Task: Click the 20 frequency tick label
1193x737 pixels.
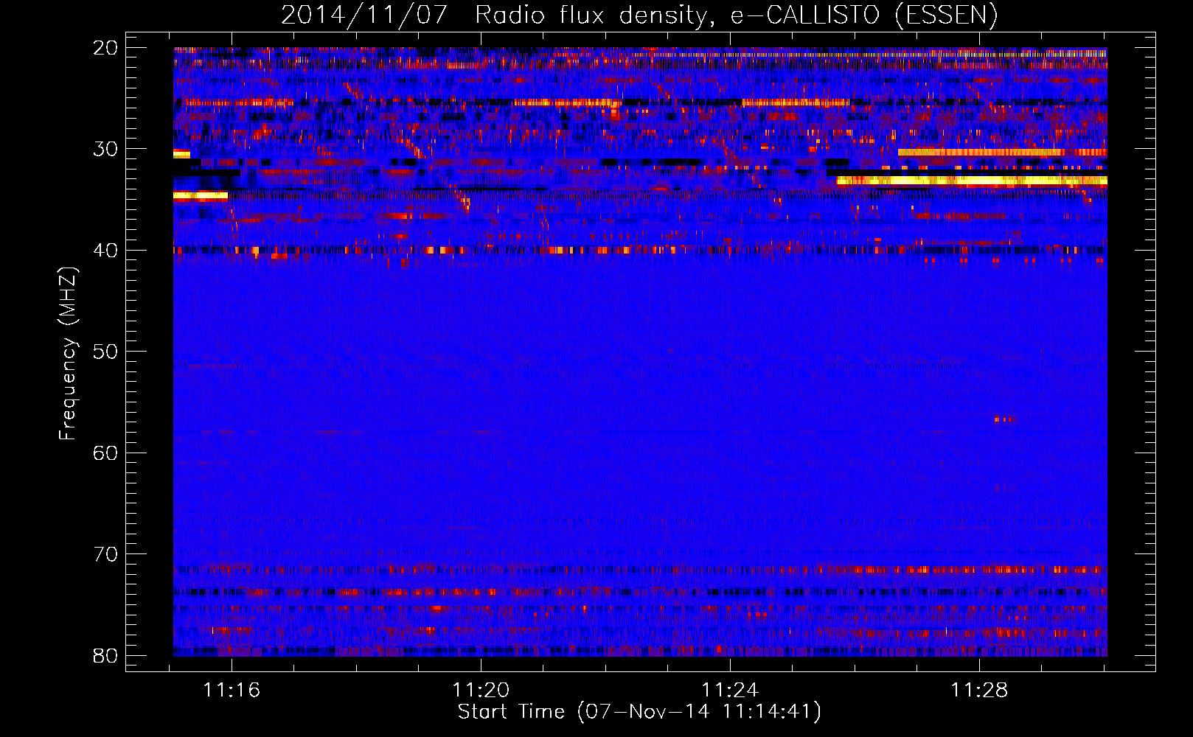Action: coord(105,48)
